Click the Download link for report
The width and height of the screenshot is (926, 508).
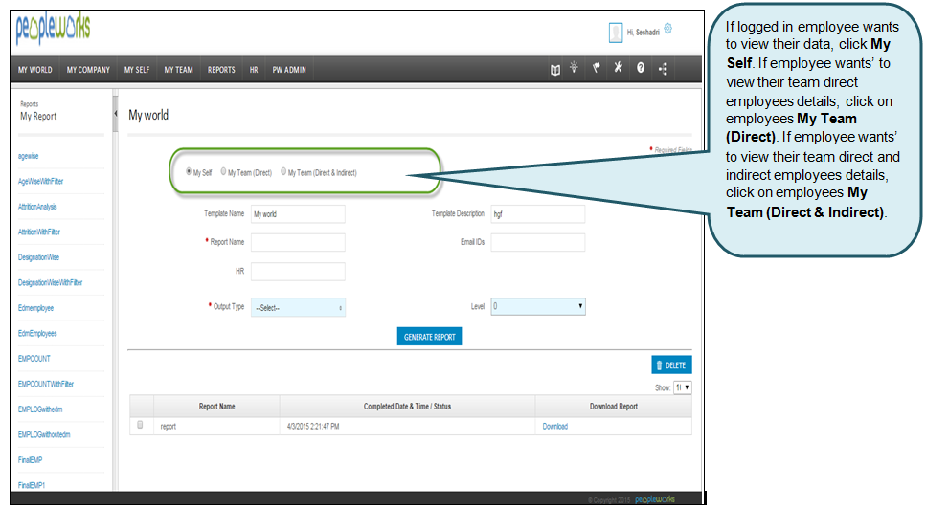pyautogui.click(x=554, y=427)
